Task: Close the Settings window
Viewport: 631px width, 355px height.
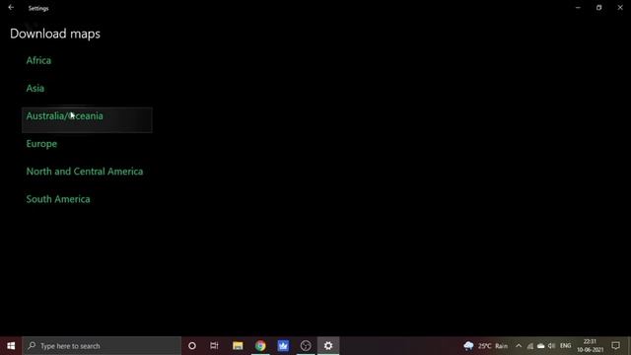Action: (x=620, y=8)
